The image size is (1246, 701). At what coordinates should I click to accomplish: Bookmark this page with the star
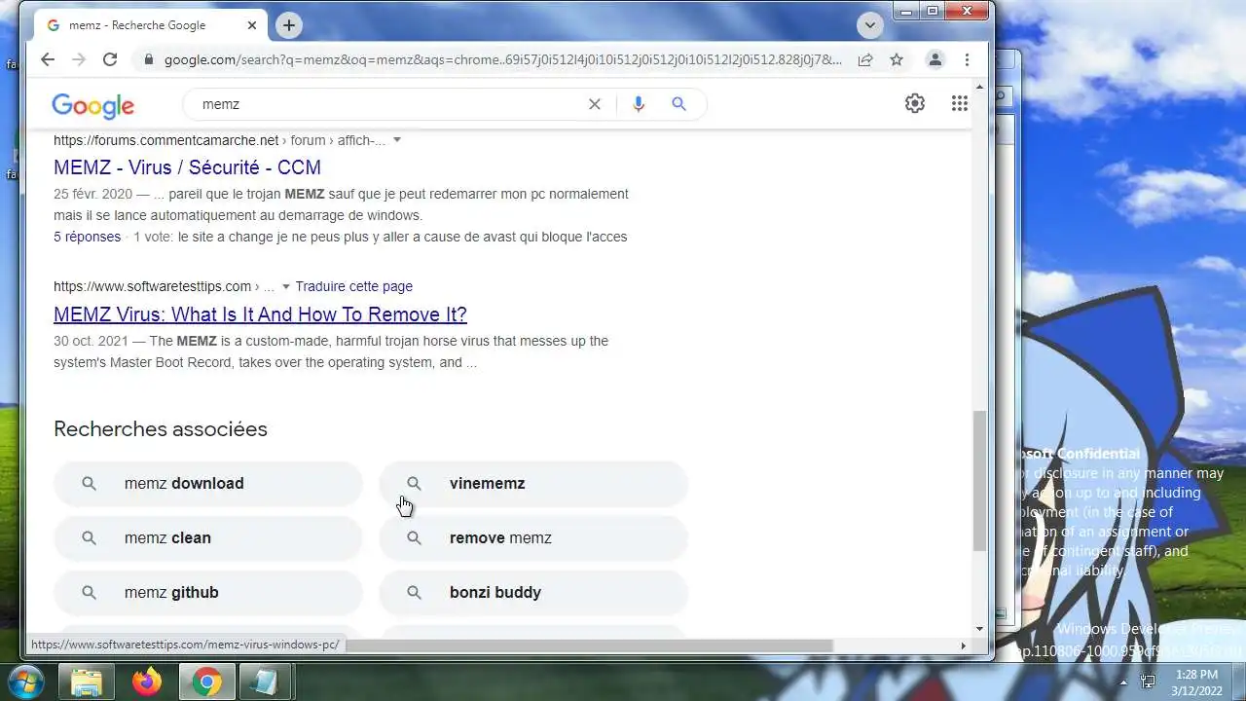[x=897, y=59]
